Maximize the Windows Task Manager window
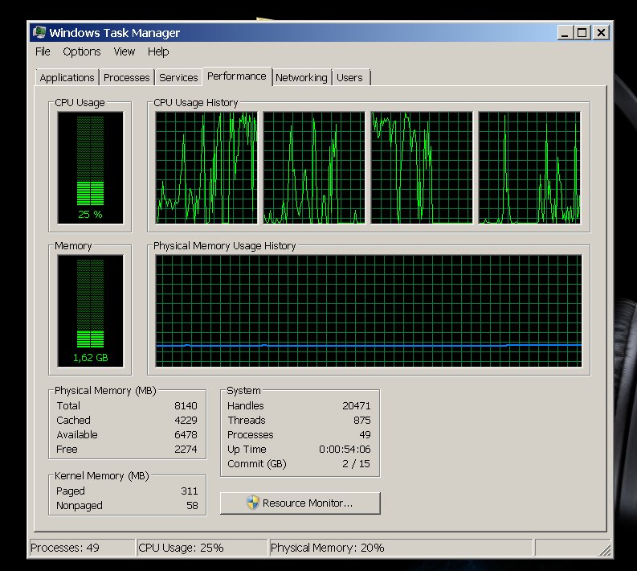Image resolution: width=637 pixels, height=571 pixels. click(x=582, y=33)
